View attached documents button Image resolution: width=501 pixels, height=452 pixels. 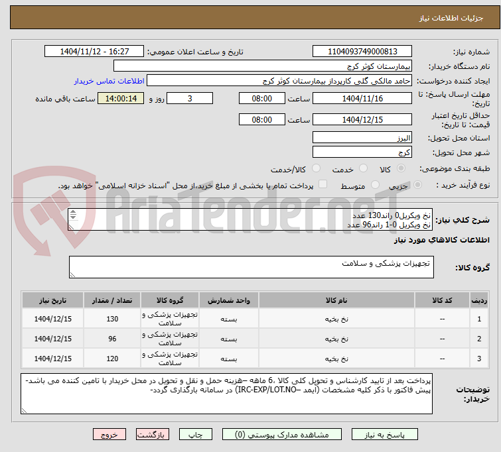pyautogui.click(x=282, y=435)
